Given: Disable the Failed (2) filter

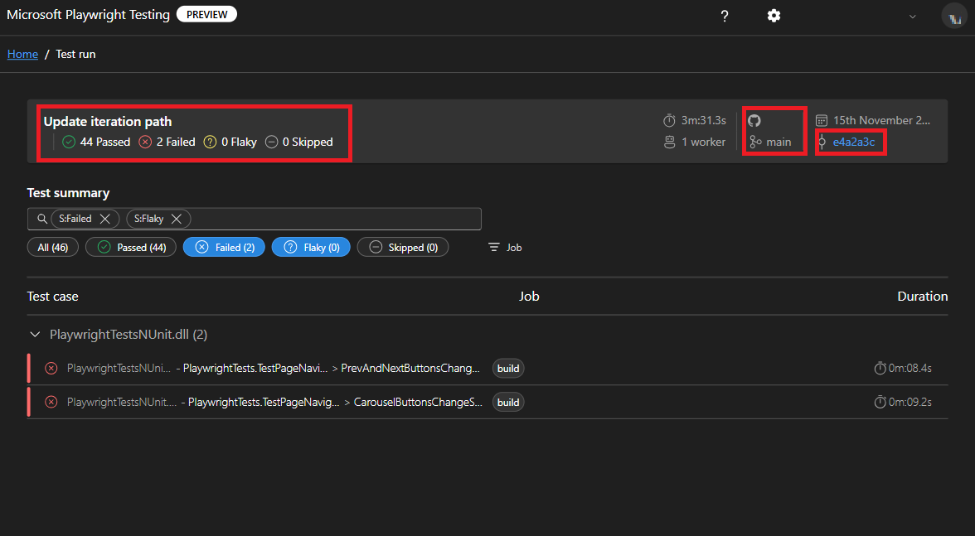Looking at the screenshot, I should pos(224,247).
